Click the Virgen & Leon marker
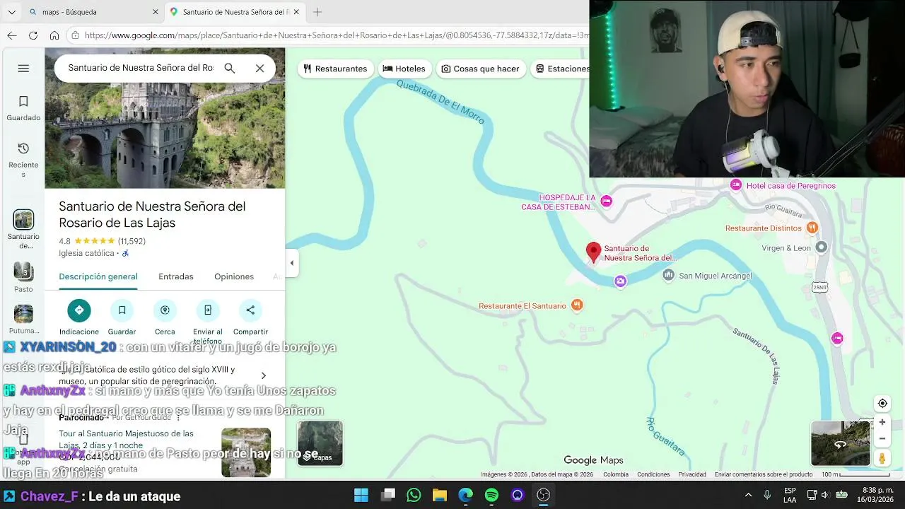Viewport: 905px width, 509px height. point(821,247)
